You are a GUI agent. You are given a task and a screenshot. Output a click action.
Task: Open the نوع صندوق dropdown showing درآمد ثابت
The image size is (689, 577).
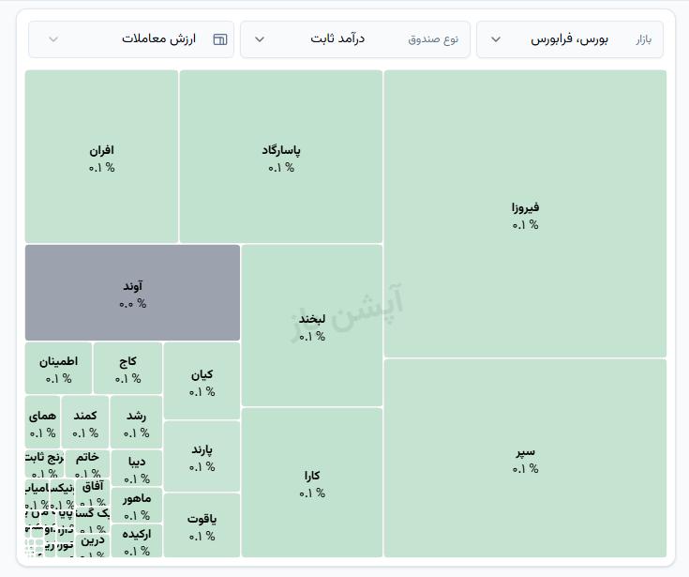click(x=355, y=39)
